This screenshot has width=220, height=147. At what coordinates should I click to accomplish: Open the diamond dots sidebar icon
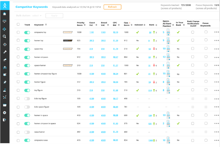4,29
